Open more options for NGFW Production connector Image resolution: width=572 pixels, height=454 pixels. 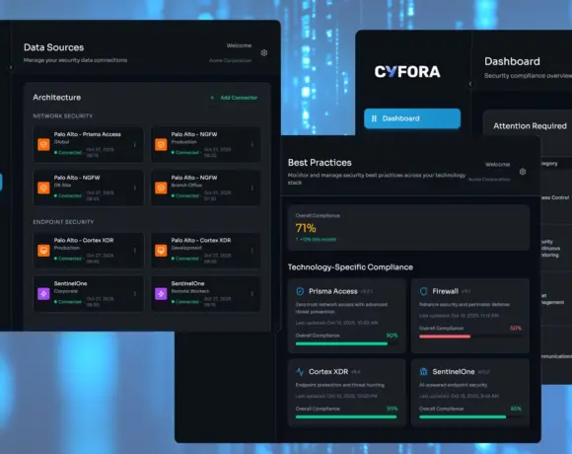(252, 145)
